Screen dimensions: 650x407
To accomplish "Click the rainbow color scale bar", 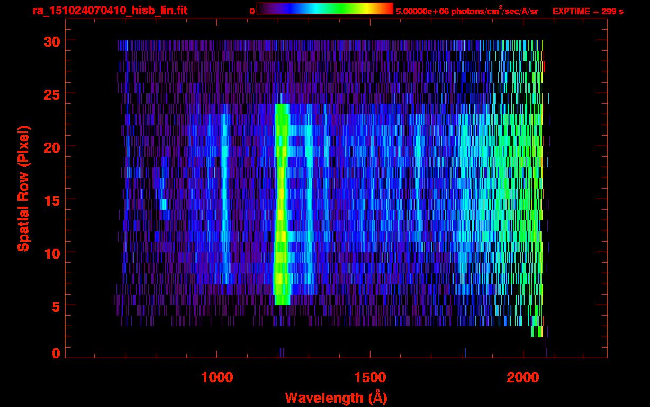I will 325,8.
